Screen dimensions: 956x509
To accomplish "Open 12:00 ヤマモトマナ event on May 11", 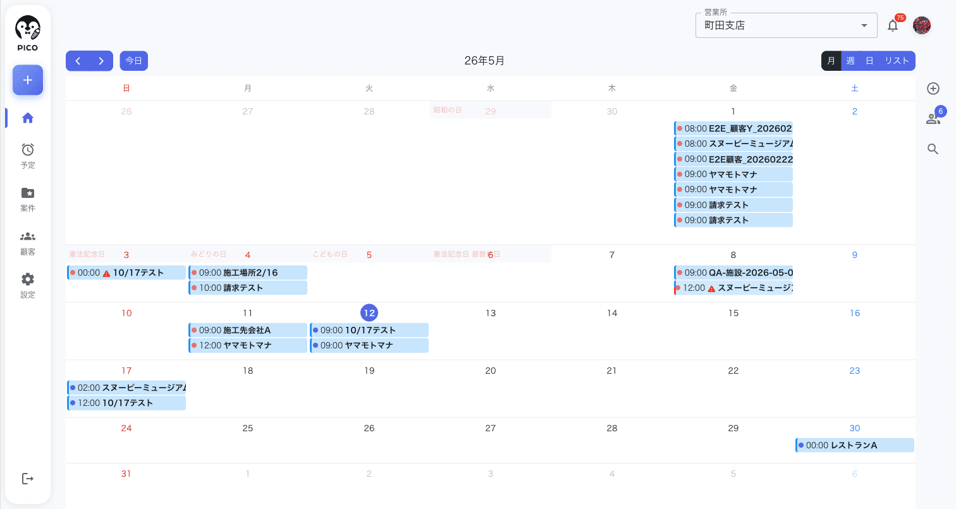I will [248, 345].
